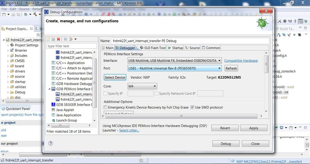Click the build hammer icon in the main toolbar

(35, 14)
